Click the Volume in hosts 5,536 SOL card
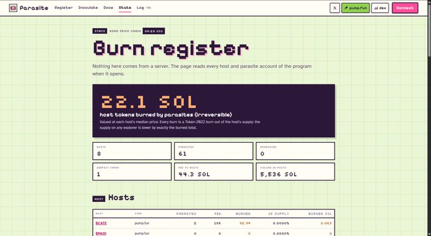The height and width of the screenshot is (236, 431). [295, 172]
